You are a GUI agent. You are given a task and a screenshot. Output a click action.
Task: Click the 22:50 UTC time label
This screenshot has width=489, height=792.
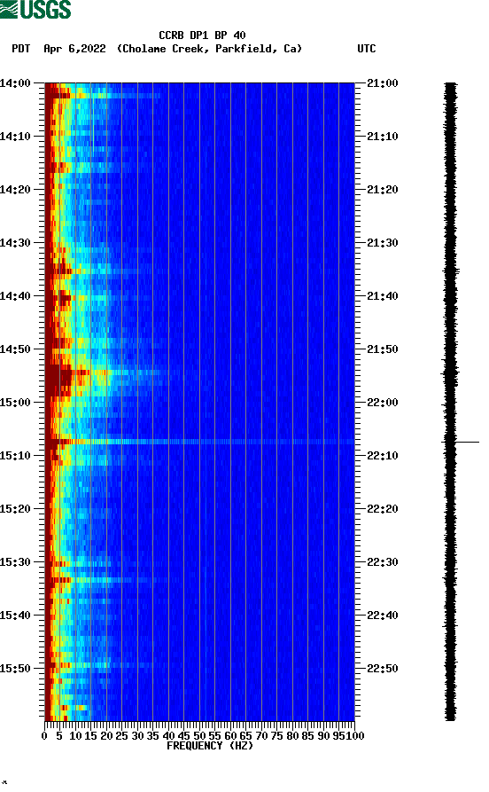(383, 668)
